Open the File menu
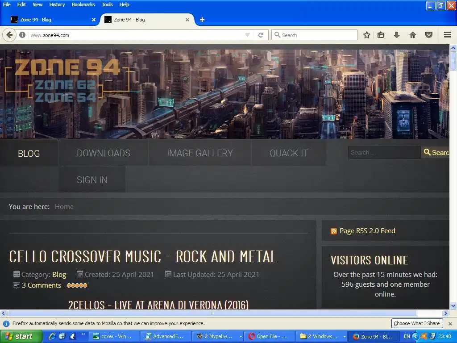 coord(6,4)
